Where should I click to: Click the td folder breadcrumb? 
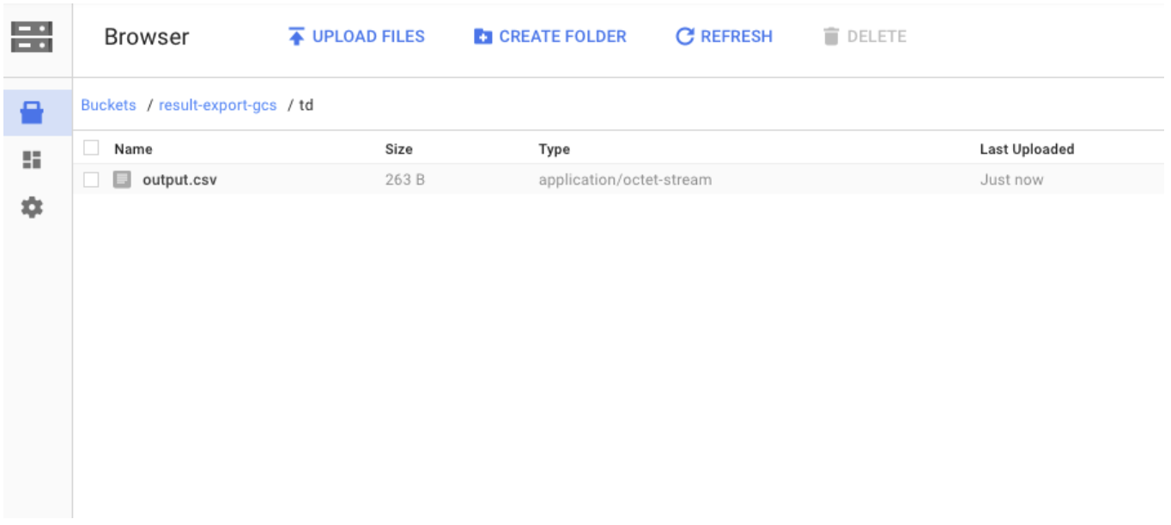[x=306, y=106]
